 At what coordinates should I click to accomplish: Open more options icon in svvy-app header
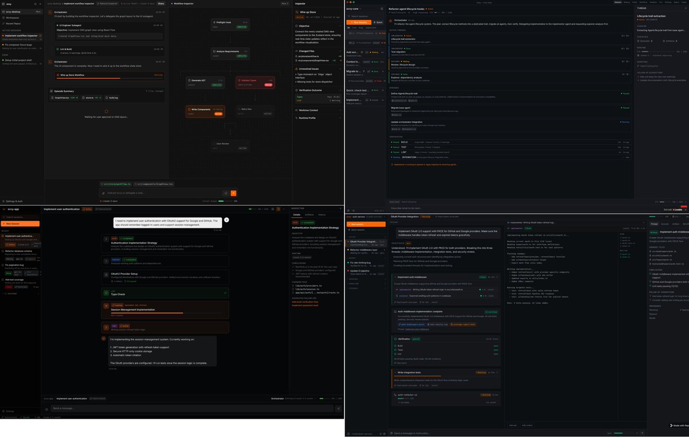(x=284, y=209)
